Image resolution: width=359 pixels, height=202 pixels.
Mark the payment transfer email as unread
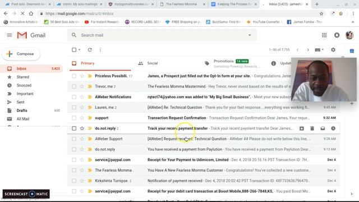tap(323, 128)
